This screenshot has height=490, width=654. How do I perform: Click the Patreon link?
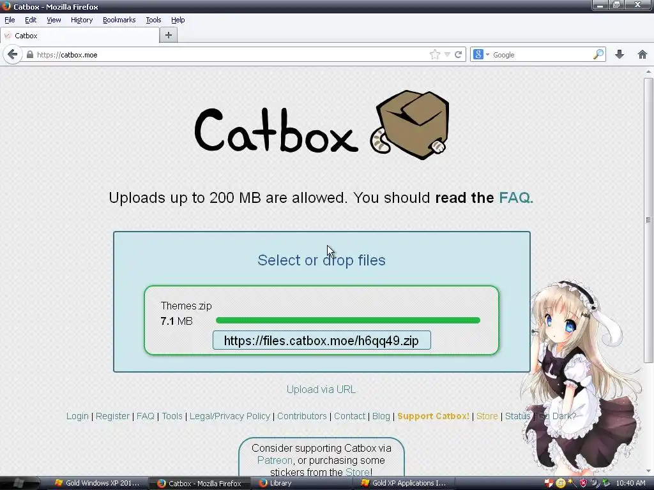pyautogui.click(x=275, y=460)
